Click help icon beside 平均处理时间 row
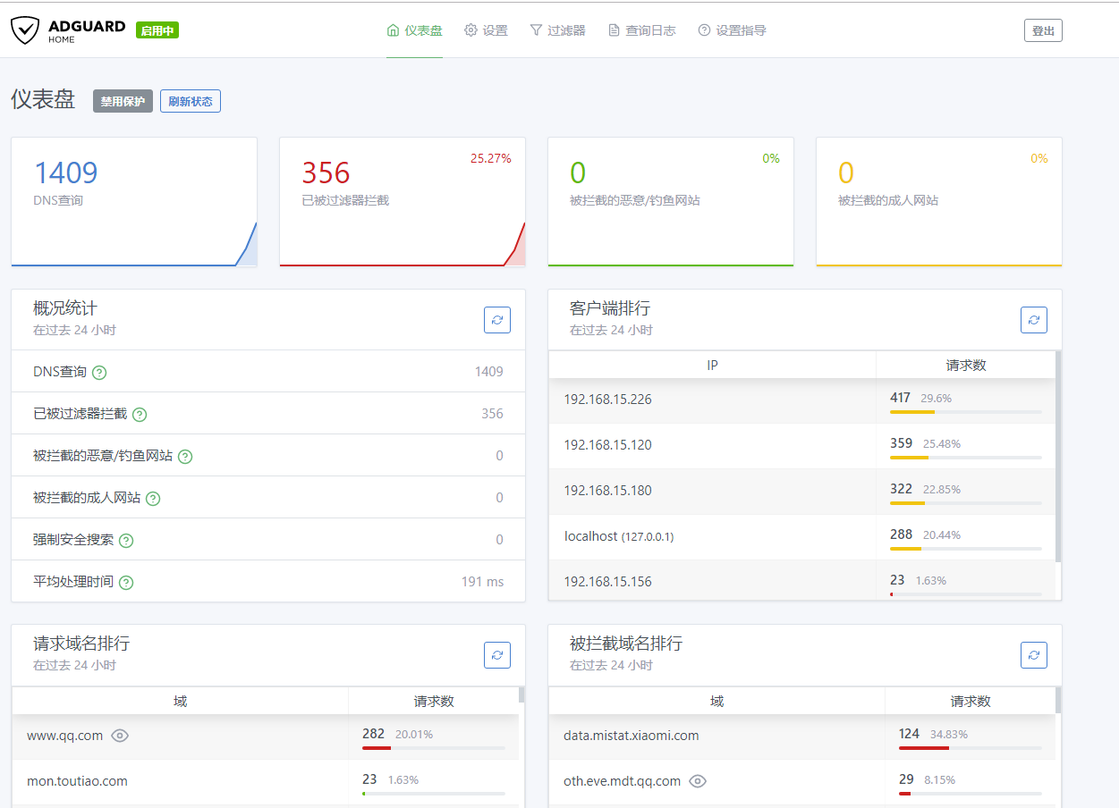The width and height of the screenshot is (1119, 808). point(126,583)
